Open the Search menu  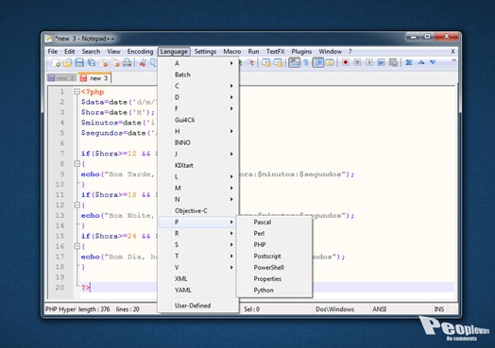(x=91, y=51)
